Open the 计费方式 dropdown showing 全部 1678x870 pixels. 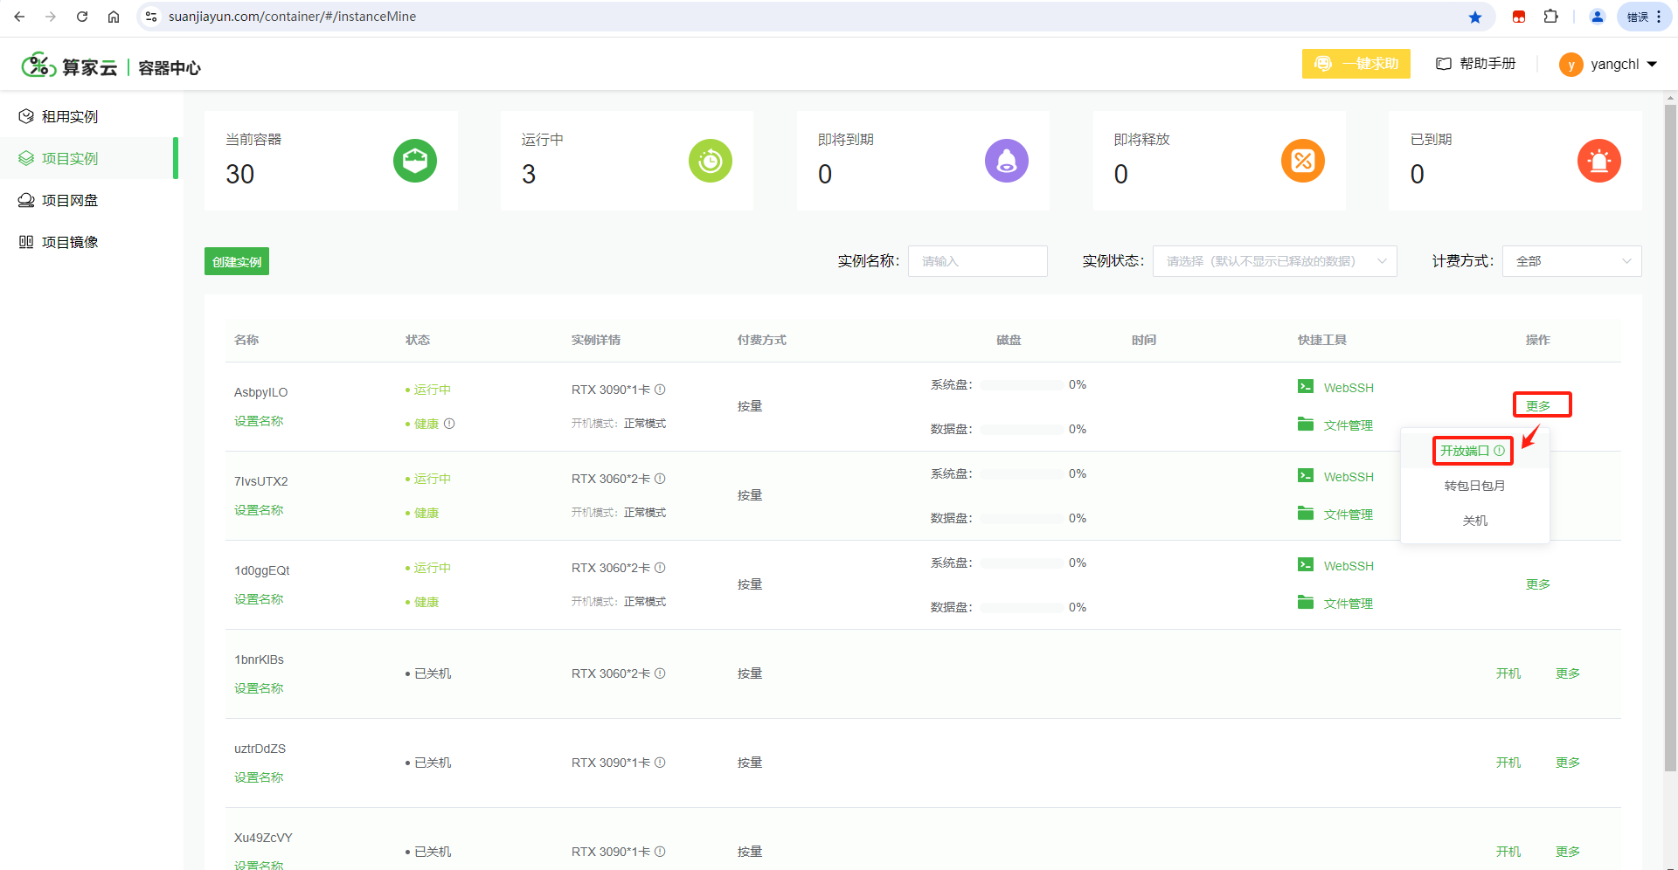[1571, 261]
